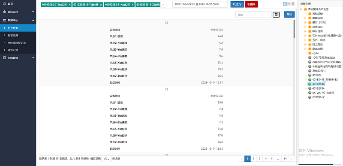The height and width of the screenshot is (166, 343).
Task: Click the folder icon of 济南某综合产业区
Action: (305, 9)
